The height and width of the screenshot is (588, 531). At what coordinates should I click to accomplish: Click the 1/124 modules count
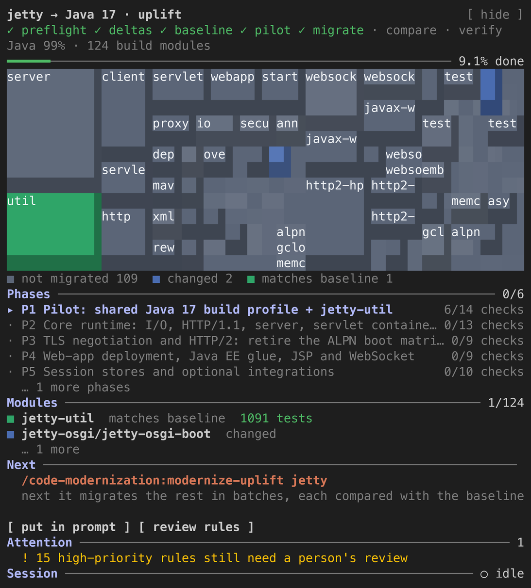coord(506,403)
